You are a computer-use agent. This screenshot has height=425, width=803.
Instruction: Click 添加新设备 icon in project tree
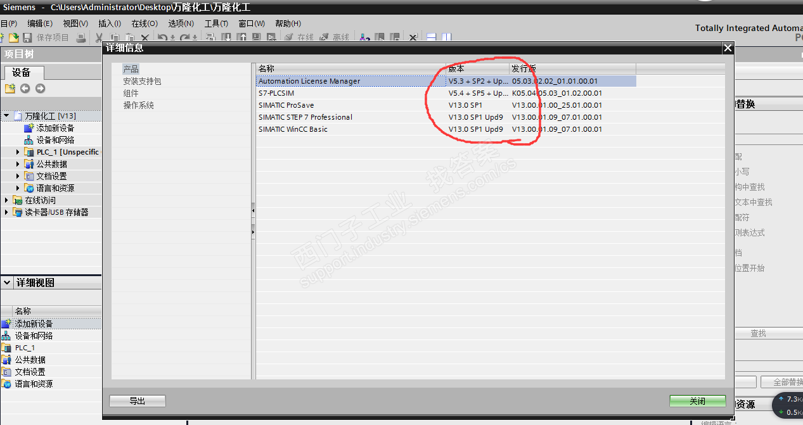tap(29, 128)
